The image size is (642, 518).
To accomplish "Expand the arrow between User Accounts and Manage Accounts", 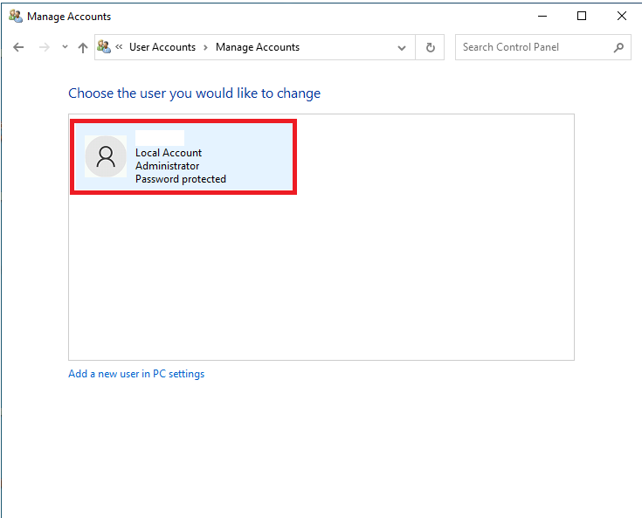I will [205, 47].
